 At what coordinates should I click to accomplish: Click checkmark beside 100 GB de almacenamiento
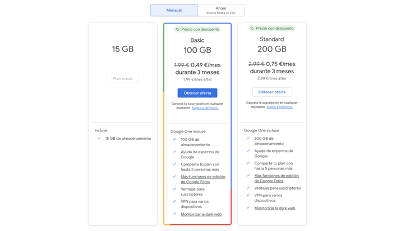point(174,139)
